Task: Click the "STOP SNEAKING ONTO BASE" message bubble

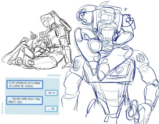Action: point(25,84)
